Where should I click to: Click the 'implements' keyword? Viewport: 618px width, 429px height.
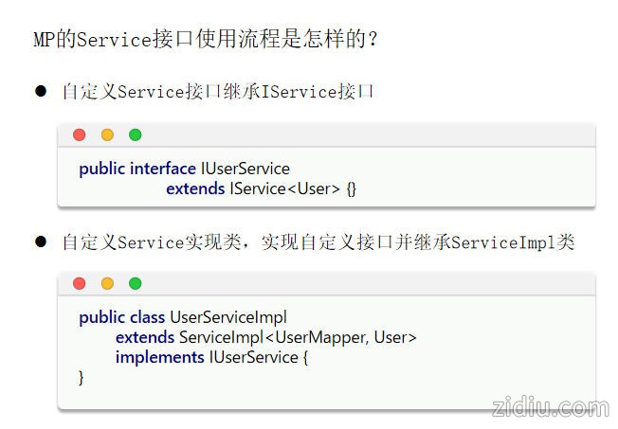coord(159,357)
